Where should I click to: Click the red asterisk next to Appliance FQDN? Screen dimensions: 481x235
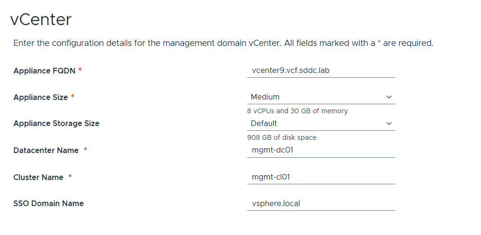pyautogui.click(x=80, y=70)
